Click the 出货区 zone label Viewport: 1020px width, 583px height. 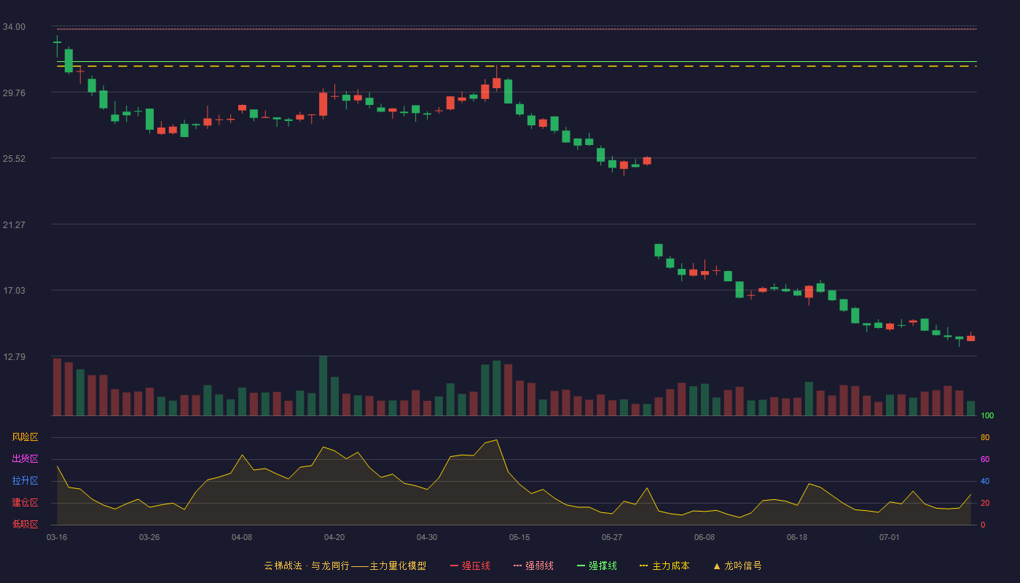pos(25,459)
